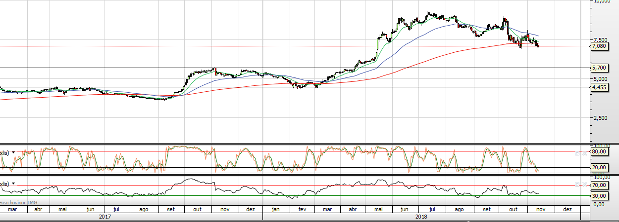The height and width of the screenshot is (222, 619).
Task: Click the 7,080 current price label
Action: point(599,46)
